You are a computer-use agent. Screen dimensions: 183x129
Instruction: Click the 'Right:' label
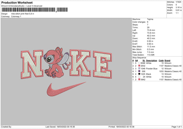pos(135,33)
